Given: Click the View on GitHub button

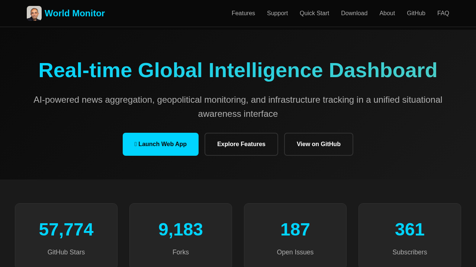Looking at the screenshot, I should click(319, 144).
